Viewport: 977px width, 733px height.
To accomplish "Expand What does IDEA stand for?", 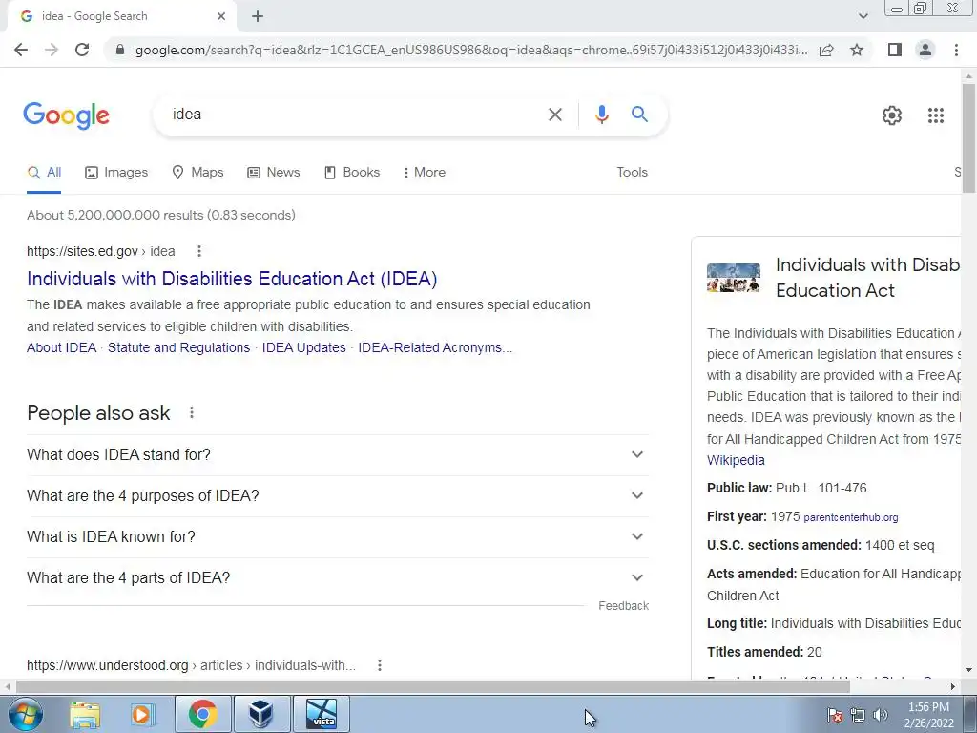I will point(337,455).
